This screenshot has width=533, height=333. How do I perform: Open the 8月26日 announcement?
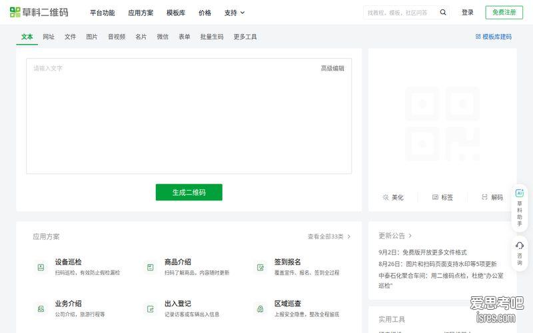tap(438, 264)
